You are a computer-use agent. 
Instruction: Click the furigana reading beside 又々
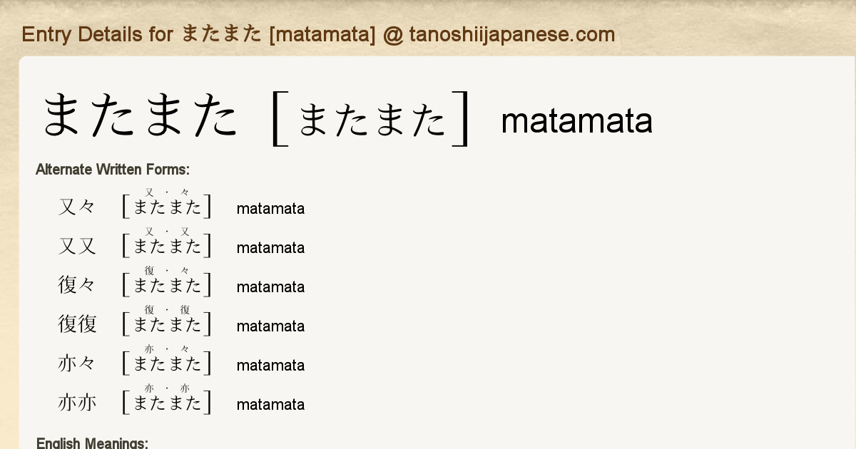[x=168, y=207]
